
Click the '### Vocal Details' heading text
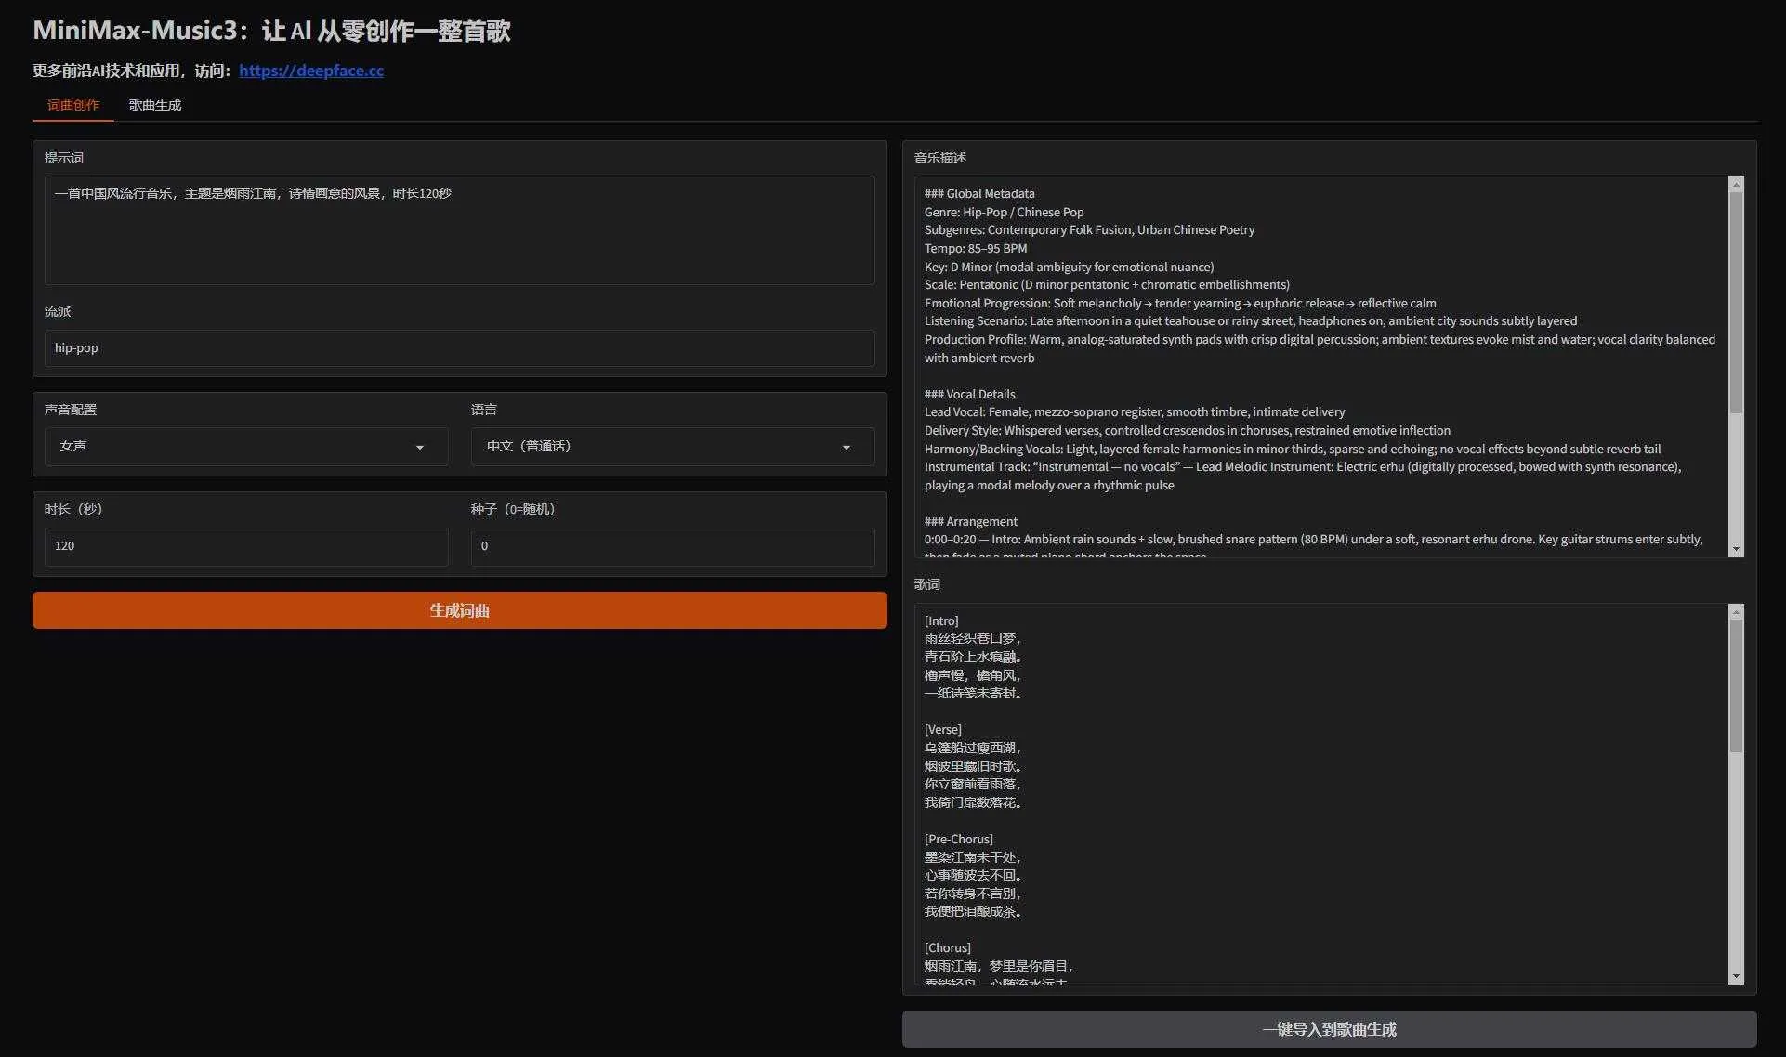click(x=969, y=395)
